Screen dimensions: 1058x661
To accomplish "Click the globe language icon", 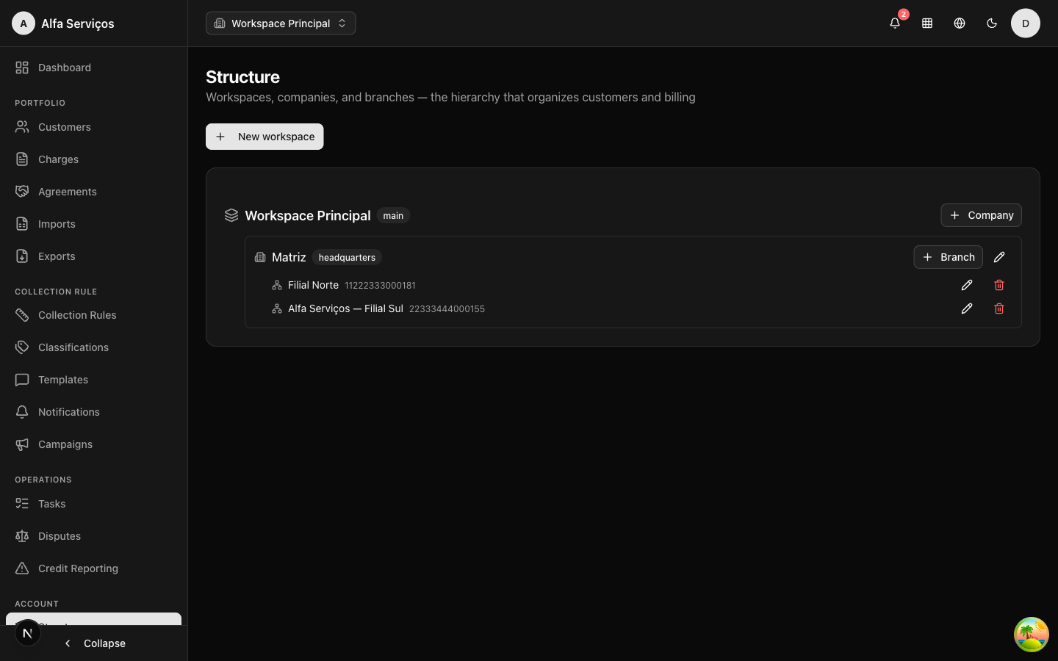I will (960, 24).
